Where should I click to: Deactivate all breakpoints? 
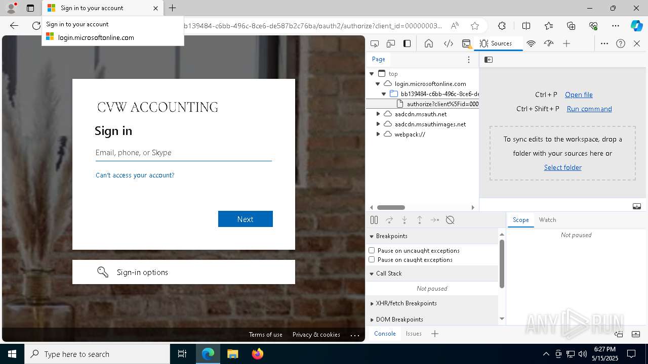[x=450, y=220]
